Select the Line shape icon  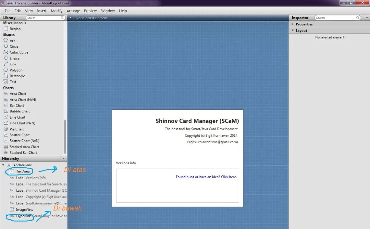[6, 64]
